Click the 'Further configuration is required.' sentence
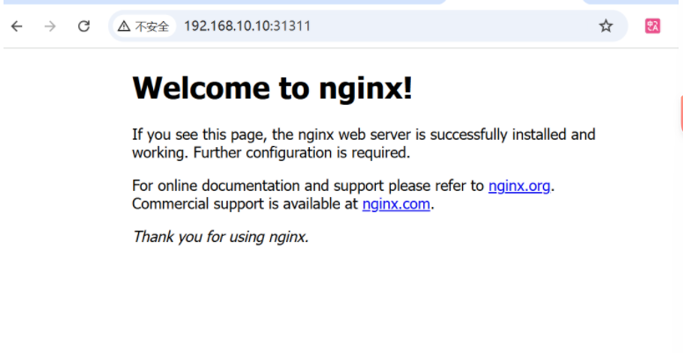Viewport: 683px width, 353px height. [x=302, y=153]
